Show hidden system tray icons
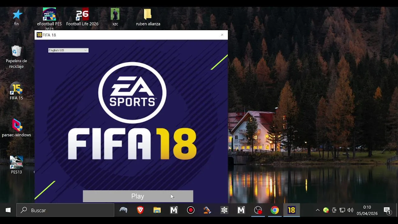Viewport: 398px width, 224px height. pos(317,210)
